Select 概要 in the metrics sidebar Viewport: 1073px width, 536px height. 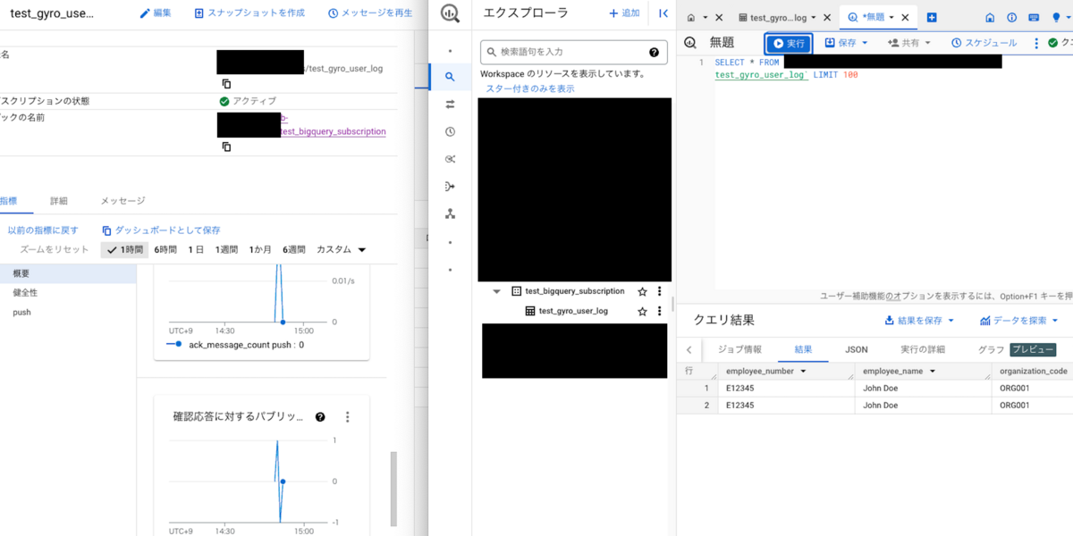pos(68,272)
